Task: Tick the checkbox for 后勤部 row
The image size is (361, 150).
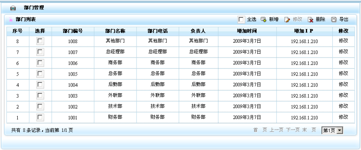Action: coord(40,85)
